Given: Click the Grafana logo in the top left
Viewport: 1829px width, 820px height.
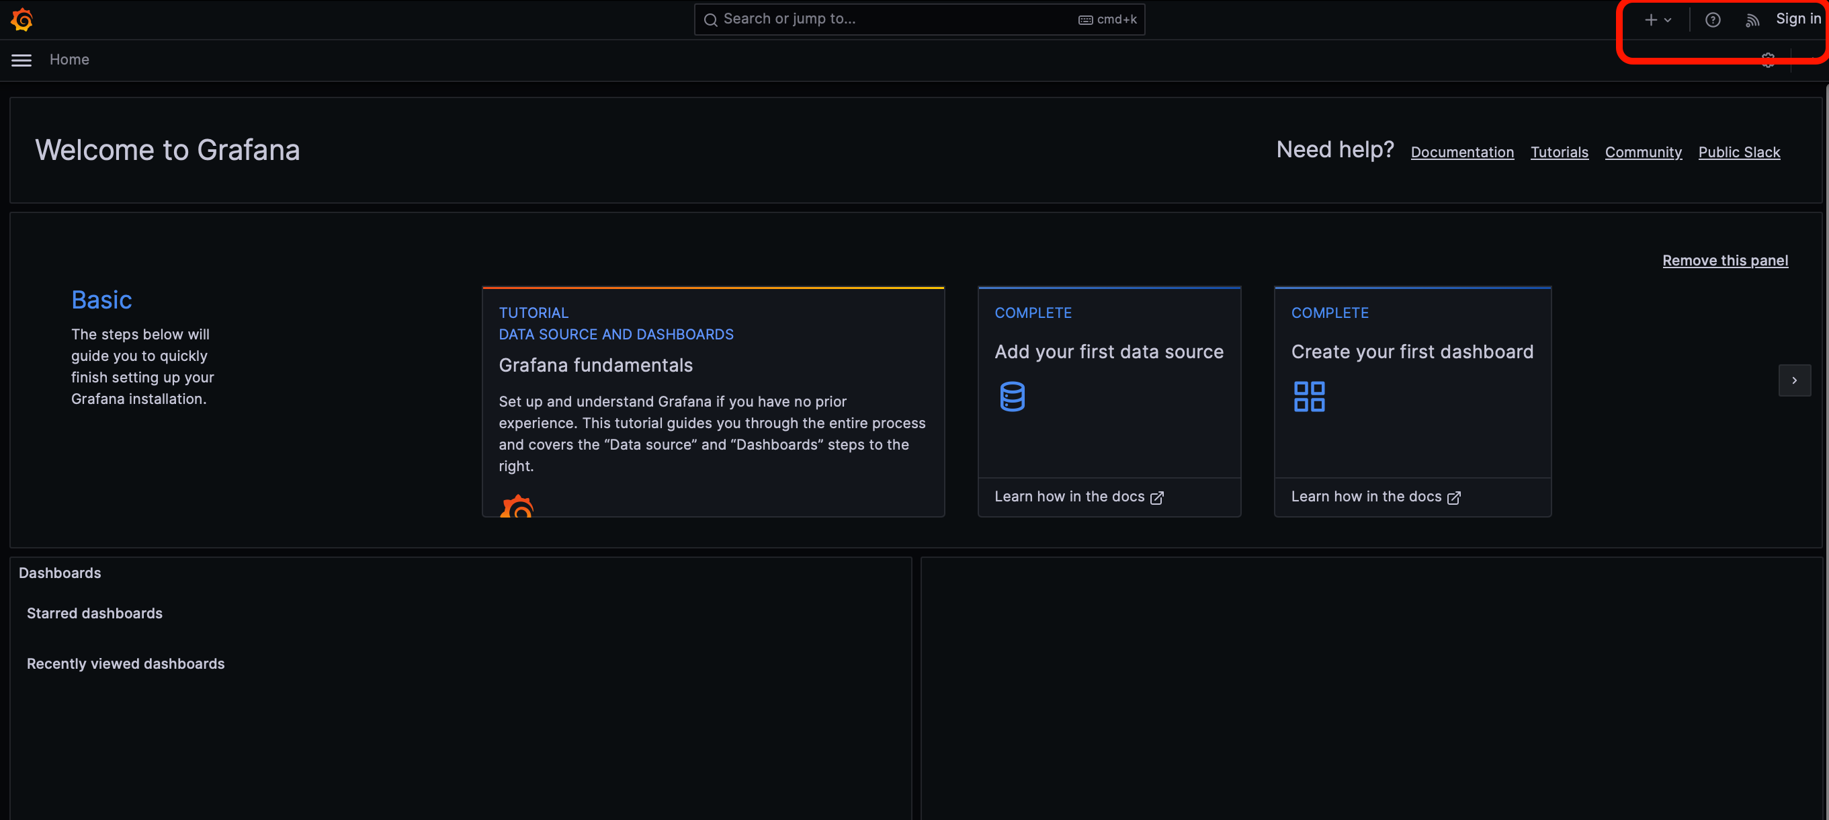Looking at the screenshot, I should 22,19.
